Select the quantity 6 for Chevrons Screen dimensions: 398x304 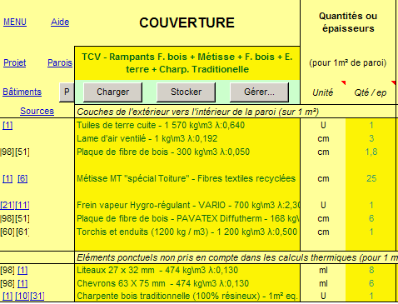[371, 283]
